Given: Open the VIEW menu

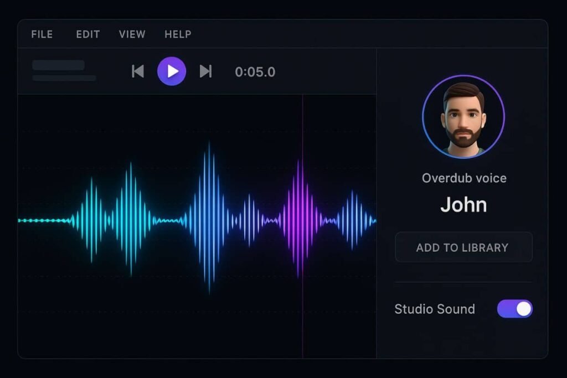Looking at the screenshot, I should 132,34.
